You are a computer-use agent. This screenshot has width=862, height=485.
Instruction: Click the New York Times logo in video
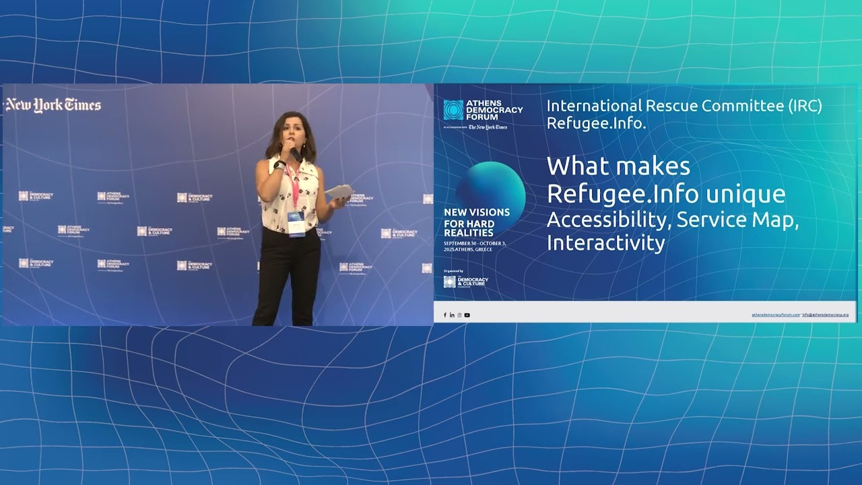pos(53,105)
